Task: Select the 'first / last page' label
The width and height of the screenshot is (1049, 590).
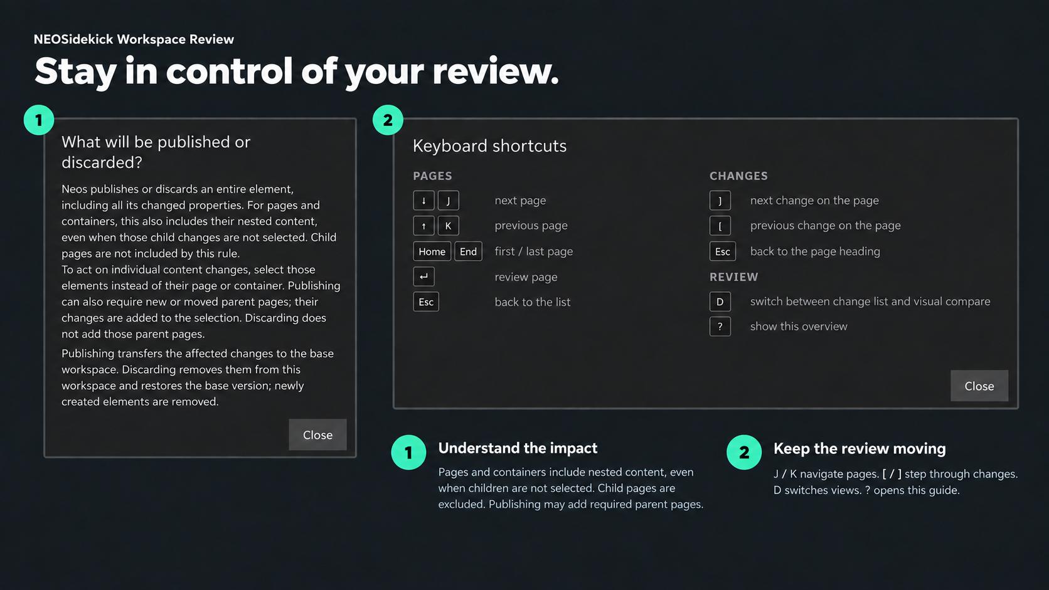Action: click(533, 251)
